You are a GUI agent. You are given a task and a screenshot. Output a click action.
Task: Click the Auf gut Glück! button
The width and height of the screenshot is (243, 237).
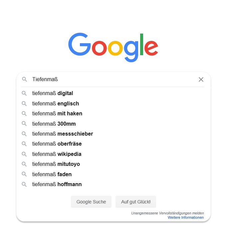coord(136,202)
